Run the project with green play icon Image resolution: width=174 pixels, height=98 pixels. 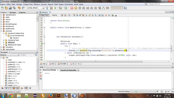click(x=55, y=8)
